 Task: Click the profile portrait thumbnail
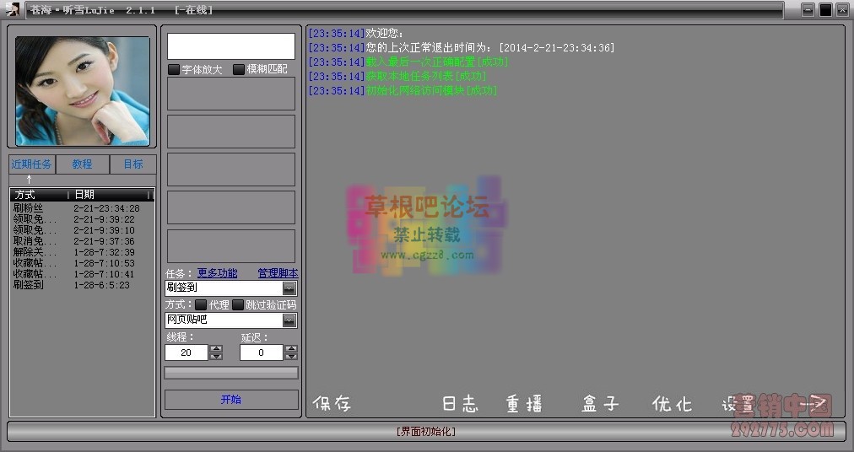(x=83, y=91)
